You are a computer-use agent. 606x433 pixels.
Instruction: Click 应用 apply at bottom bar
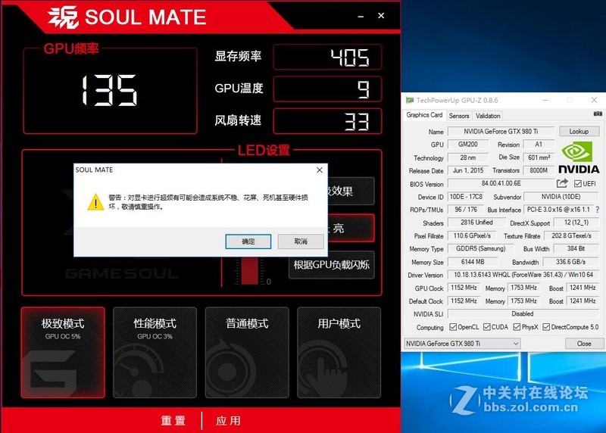pos(229,420)
